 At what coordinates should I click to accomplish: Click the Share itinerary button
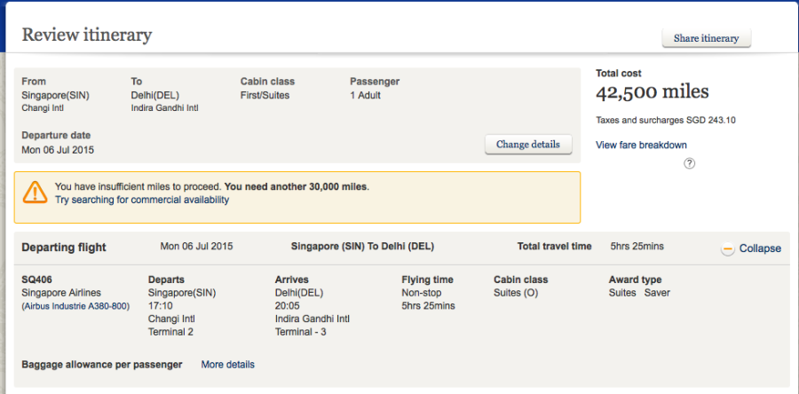pos(707,38)
